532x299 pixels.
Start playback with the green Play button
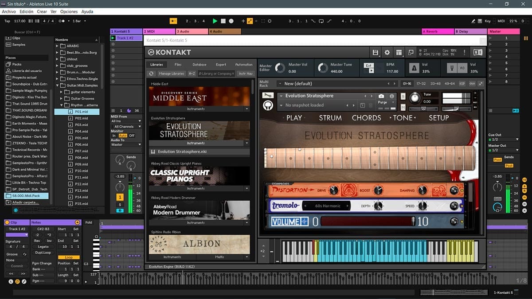(x=215, y=21)
